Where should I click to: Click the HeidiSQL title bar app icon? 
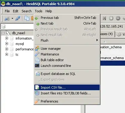(3, 4)
